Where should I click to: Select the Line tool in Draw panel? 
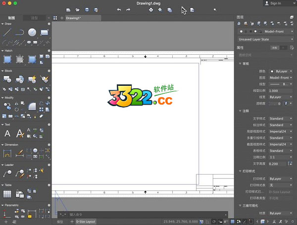7,33
